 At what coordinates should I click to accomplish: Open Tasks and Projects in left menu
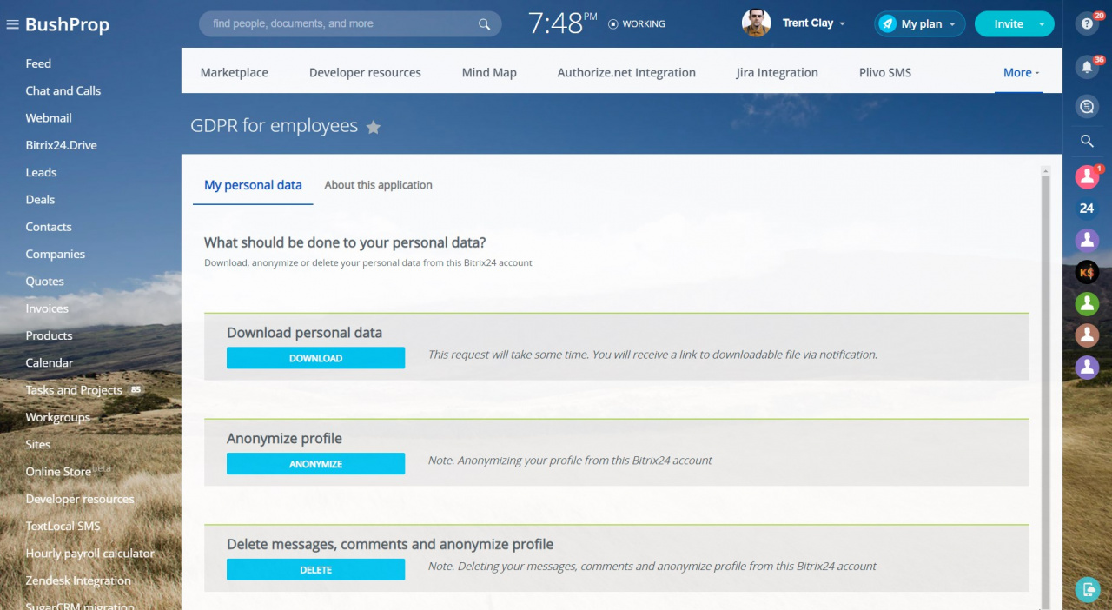click(74, 390)
